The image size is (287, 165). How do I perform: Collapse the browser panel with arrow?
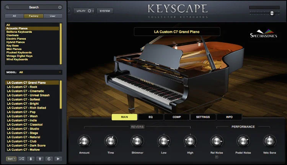[x=69, y=11]
